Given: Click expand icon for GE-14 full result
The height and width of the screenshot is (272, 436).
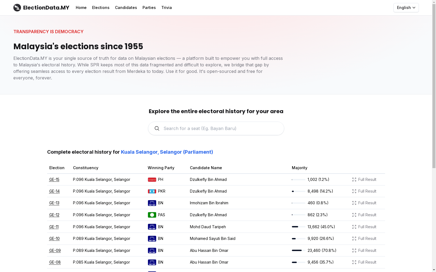Looking at the screenshot, I should 354,191.
